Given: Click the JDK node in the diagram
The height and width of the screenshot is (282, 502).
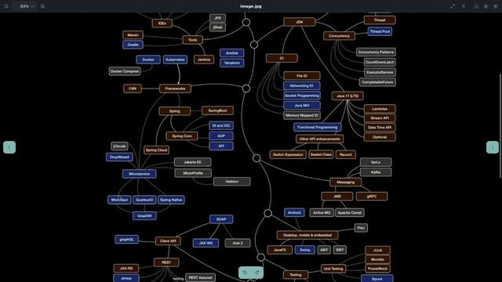Looking at the screenshot, I should pos(300,22).
